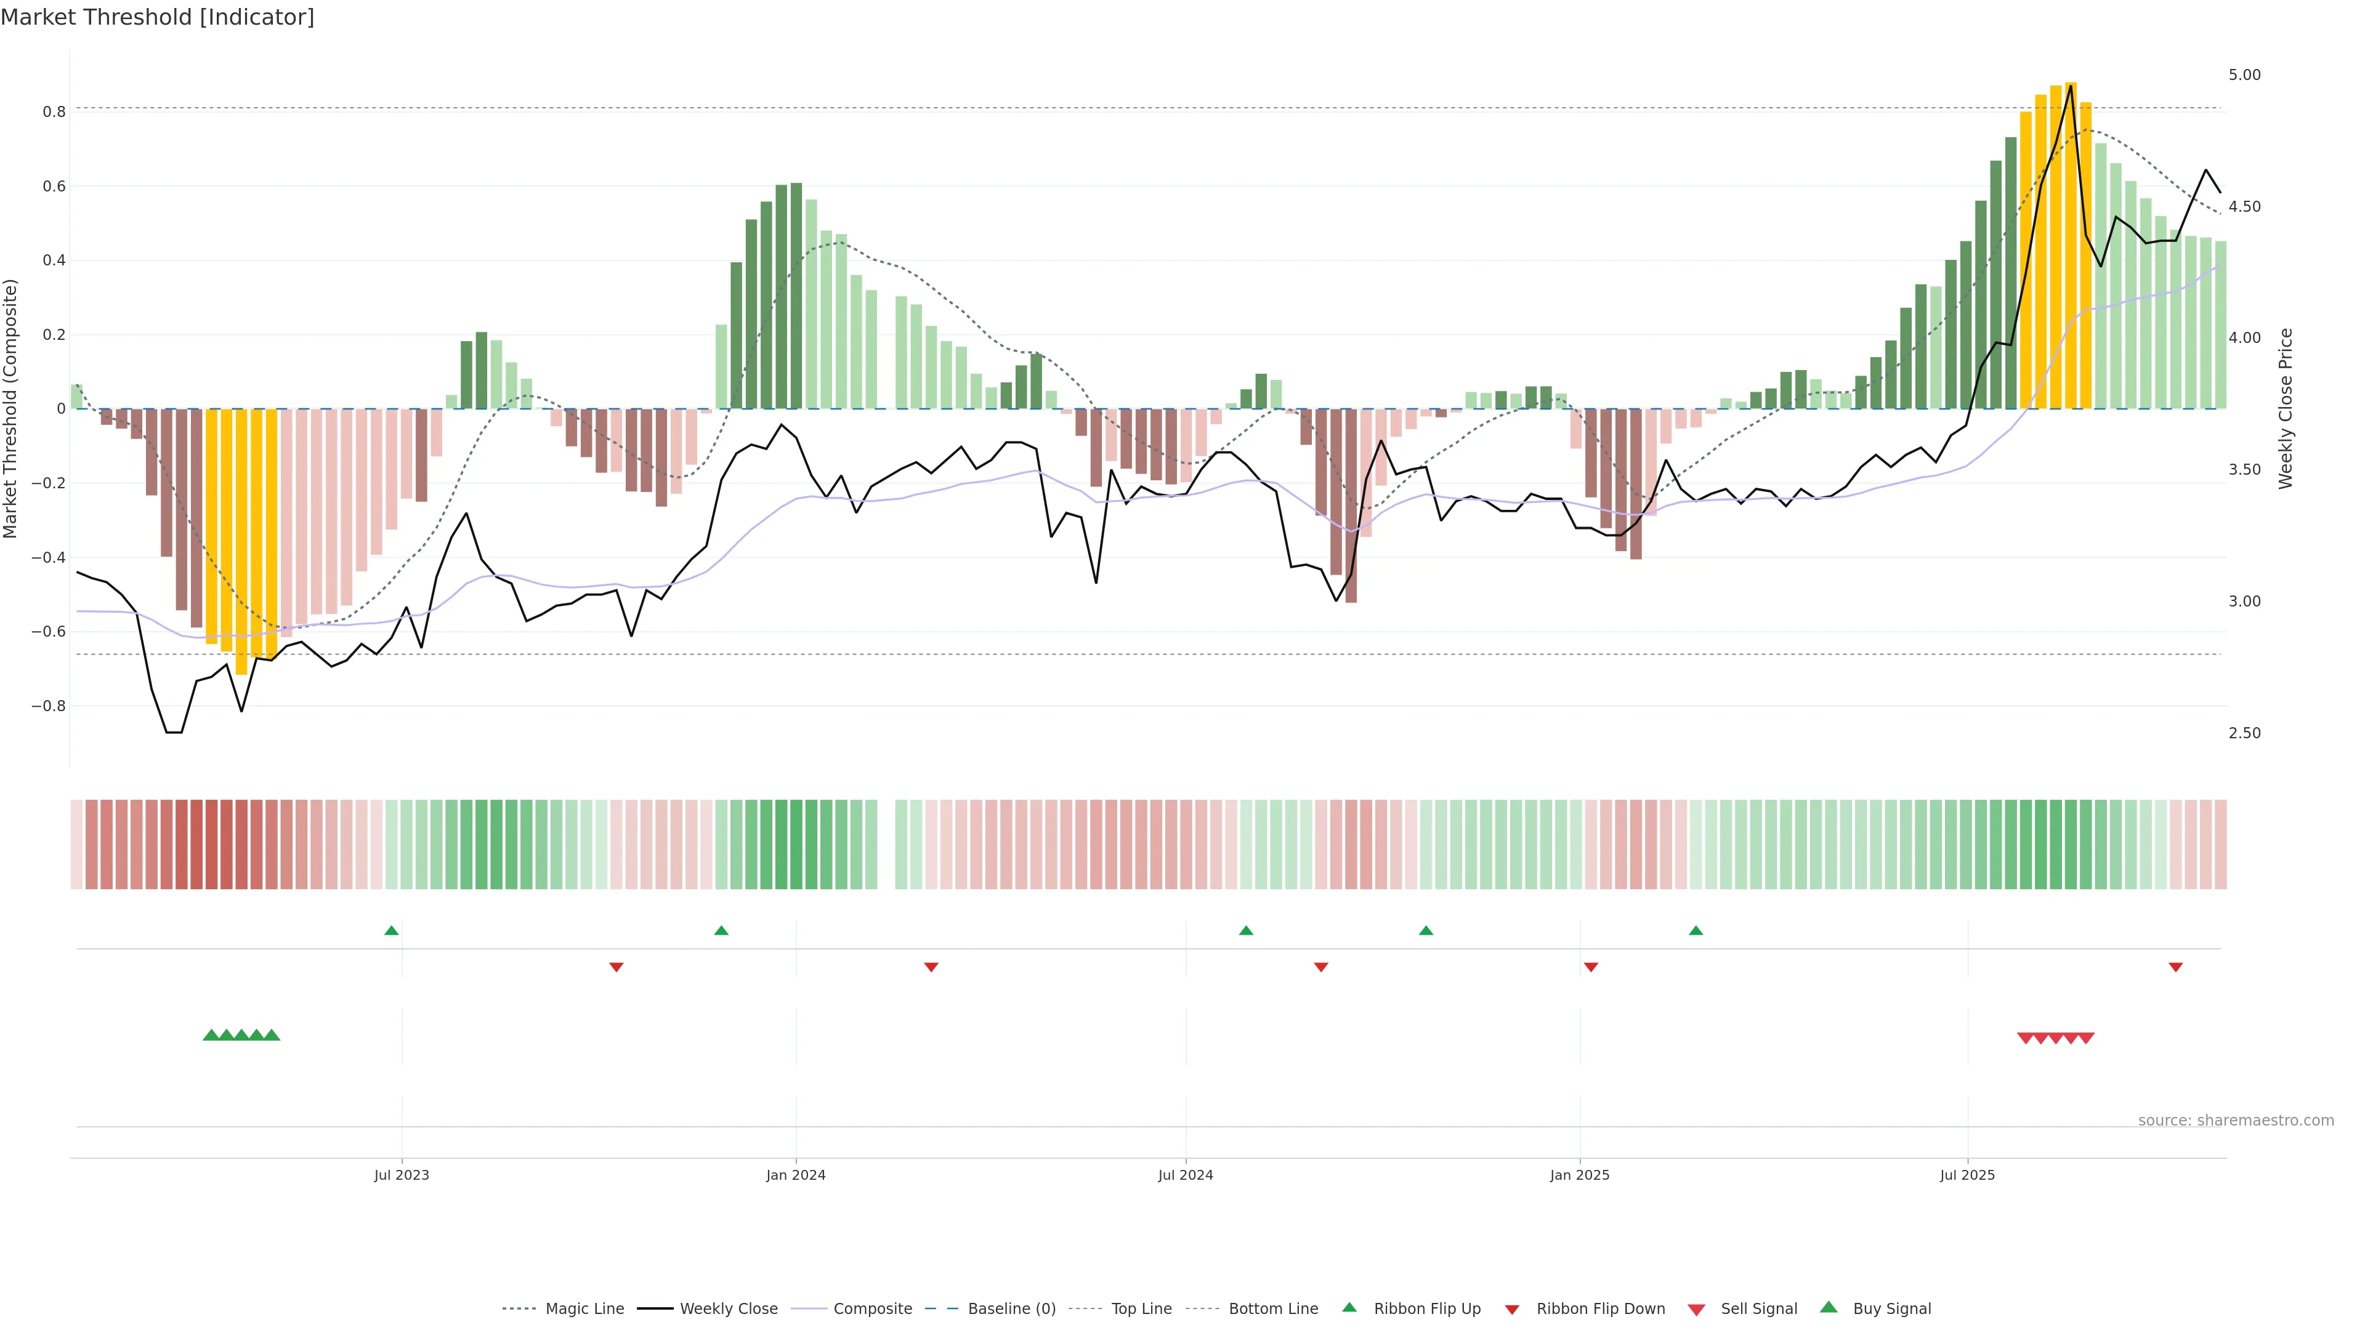Toggle the Composite legend entry
Screen dimensions: 2365x1330
872,1308
